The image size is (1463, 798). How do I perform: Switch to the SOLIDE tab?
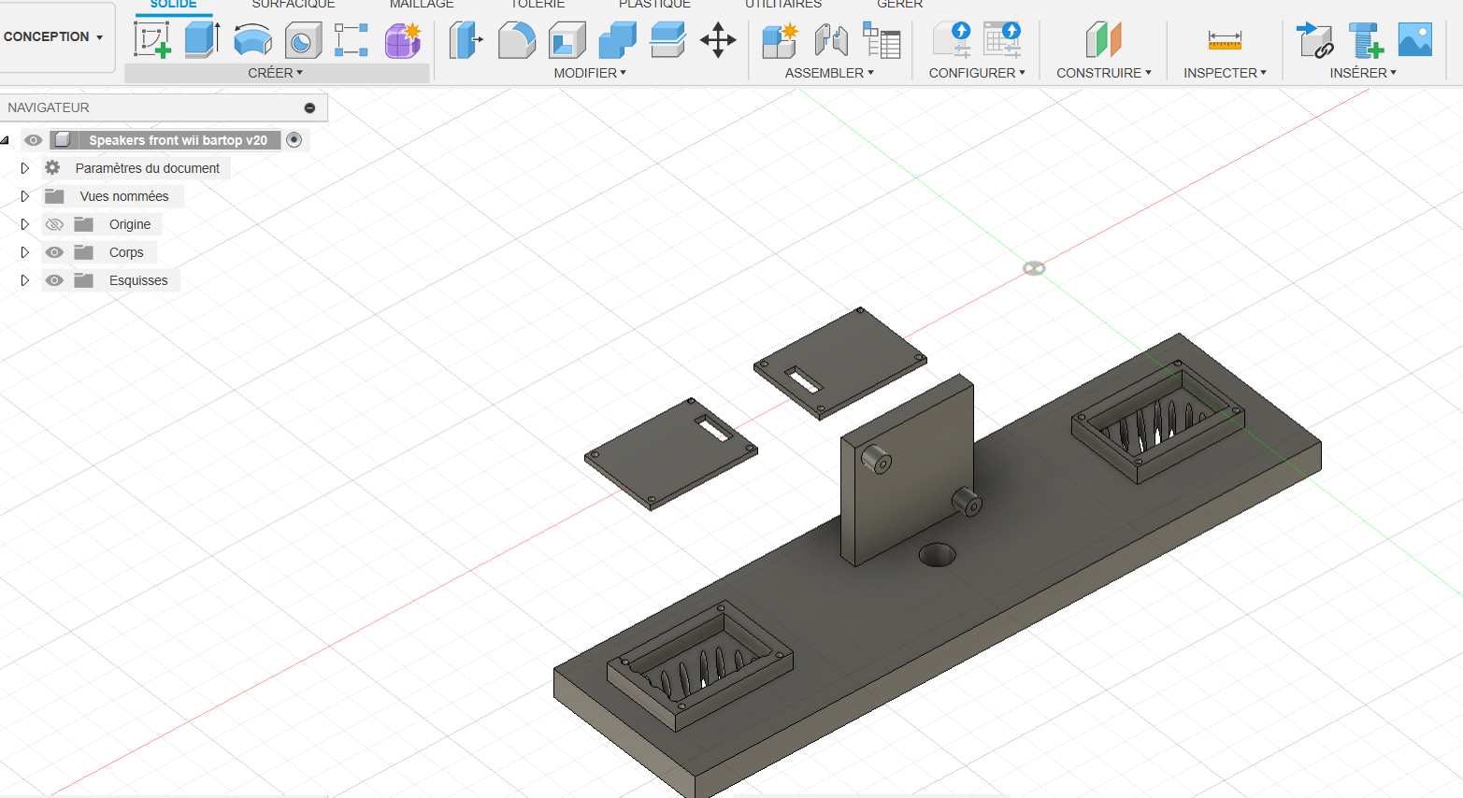pos(174,5)
